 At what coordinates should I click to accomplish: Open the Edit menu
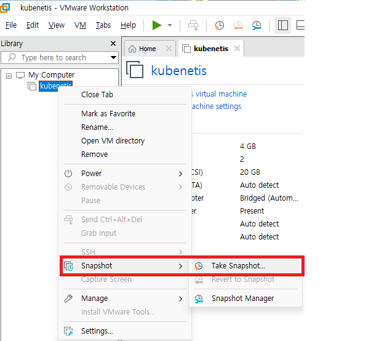[x=33, y=25]
